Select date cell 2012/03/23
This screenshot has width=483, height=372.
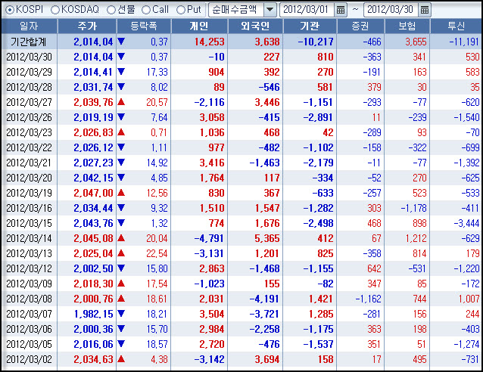(x=29, y=132)
